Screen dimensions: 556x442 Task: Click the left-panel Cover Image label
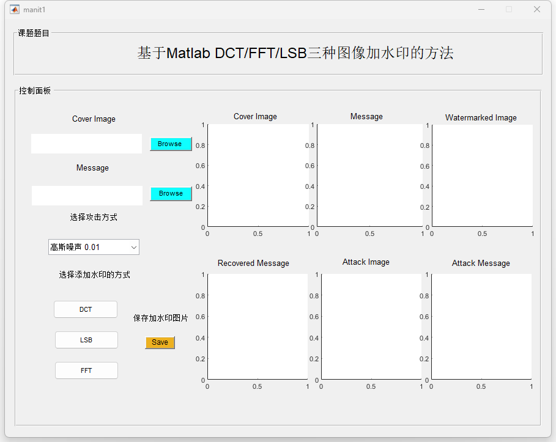(94, 119)
